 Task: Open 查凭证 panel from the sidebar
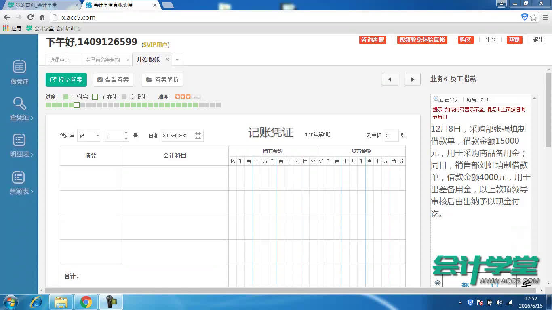pos(19,108)
